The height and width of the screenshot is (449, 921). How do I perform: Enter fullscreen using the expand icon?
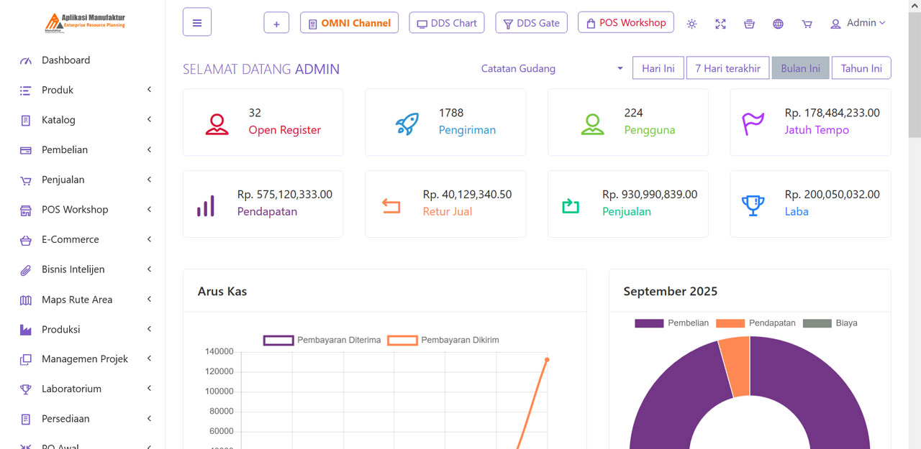pos(720,24)
